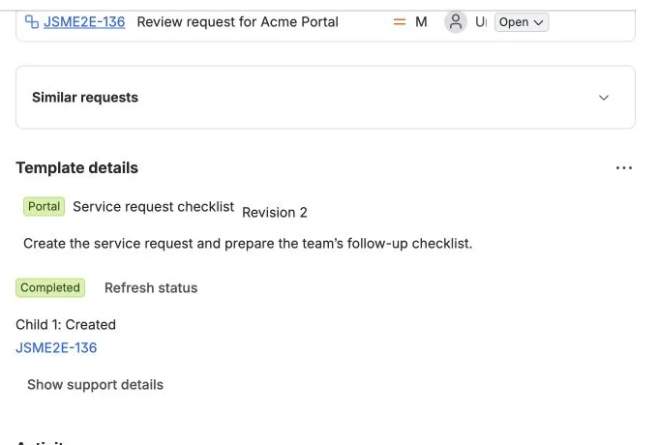This screenshot has width=658, height=445.
Task: Expand the Similar requests panel chevron
Action: point(604,98)
